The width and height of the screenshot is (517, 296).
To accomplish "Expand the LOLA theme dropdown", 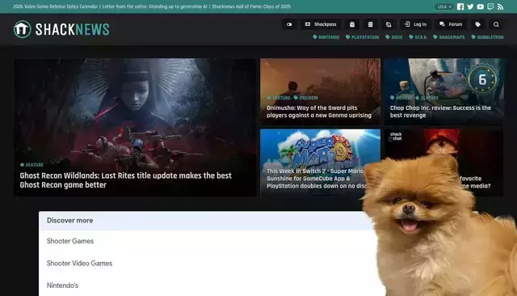I will [444, 6].
